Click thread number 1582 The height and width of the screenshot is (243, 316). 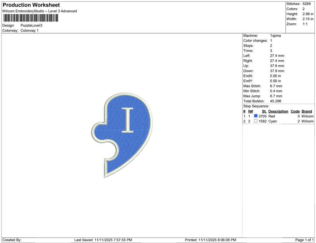(263, 121)
